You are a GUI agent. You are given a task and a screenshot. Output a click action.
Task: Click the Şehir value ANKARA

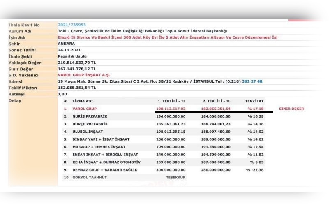point(66,44)
